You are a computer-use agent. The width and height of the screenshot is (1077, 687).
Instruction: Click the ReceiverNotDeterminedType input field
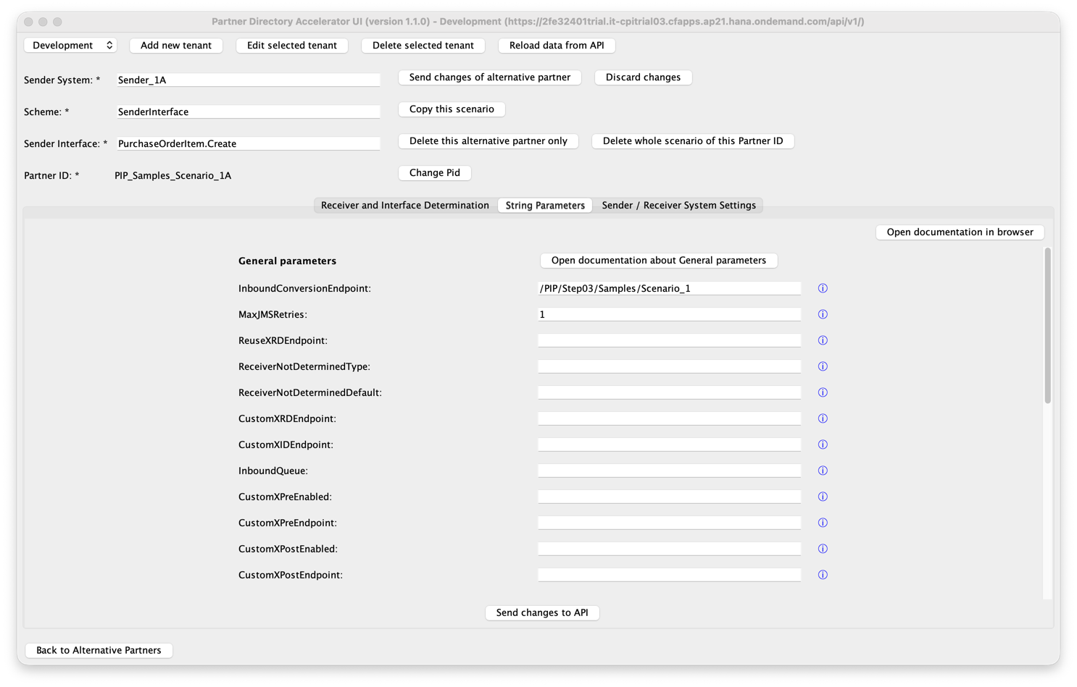point(670,366)
